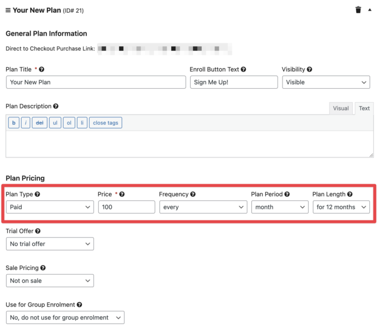Open the Plan Length dropdown
The width and height of the screenshot is (379, 329).
click(341, 207)
